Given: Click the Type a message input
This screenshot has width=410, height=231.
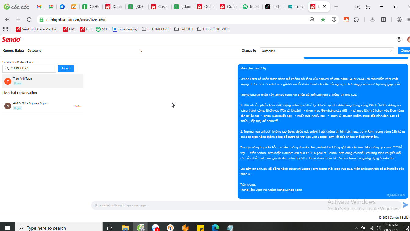Looking at the screenshot, I should (x=246, y=205).
